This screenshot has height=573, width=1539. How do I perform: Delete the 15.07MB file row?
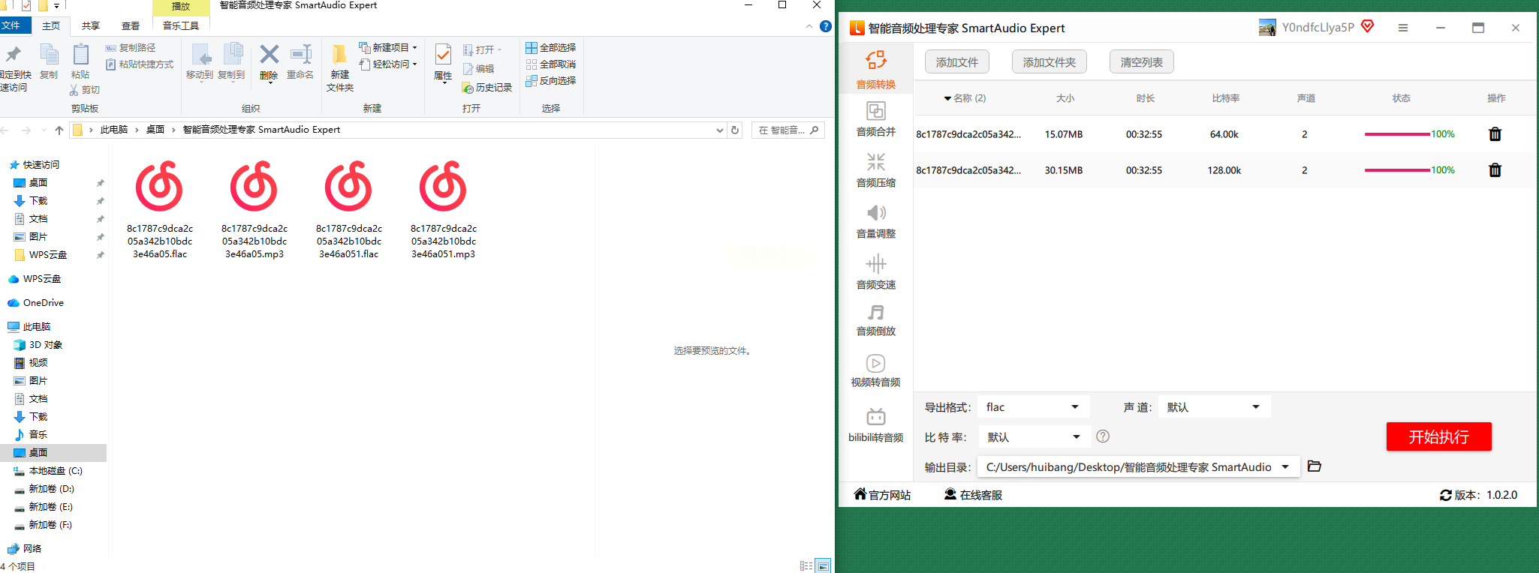click(1495, 134)
